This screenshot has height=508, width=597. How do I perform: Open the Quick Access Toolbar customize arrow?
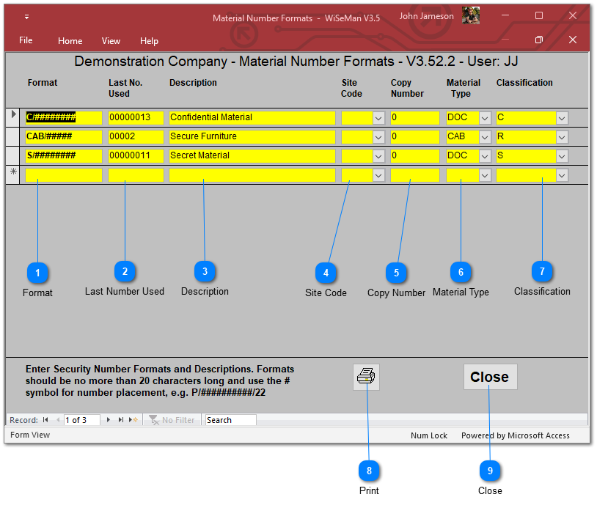(x=26, y=17)
